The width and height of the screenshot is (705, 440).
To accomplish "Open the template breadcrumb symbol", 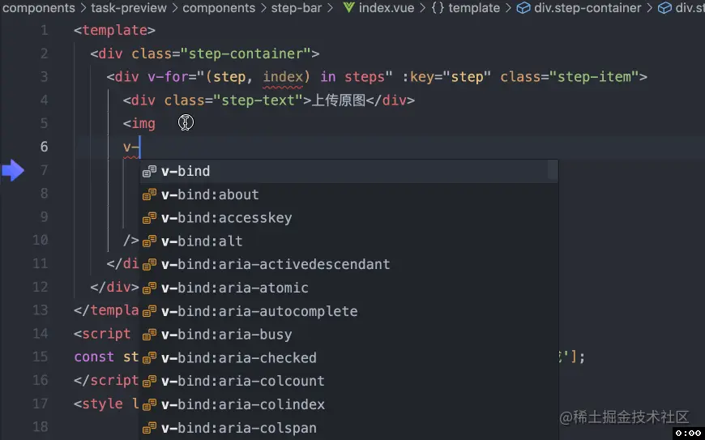I will tap(474, 7).
